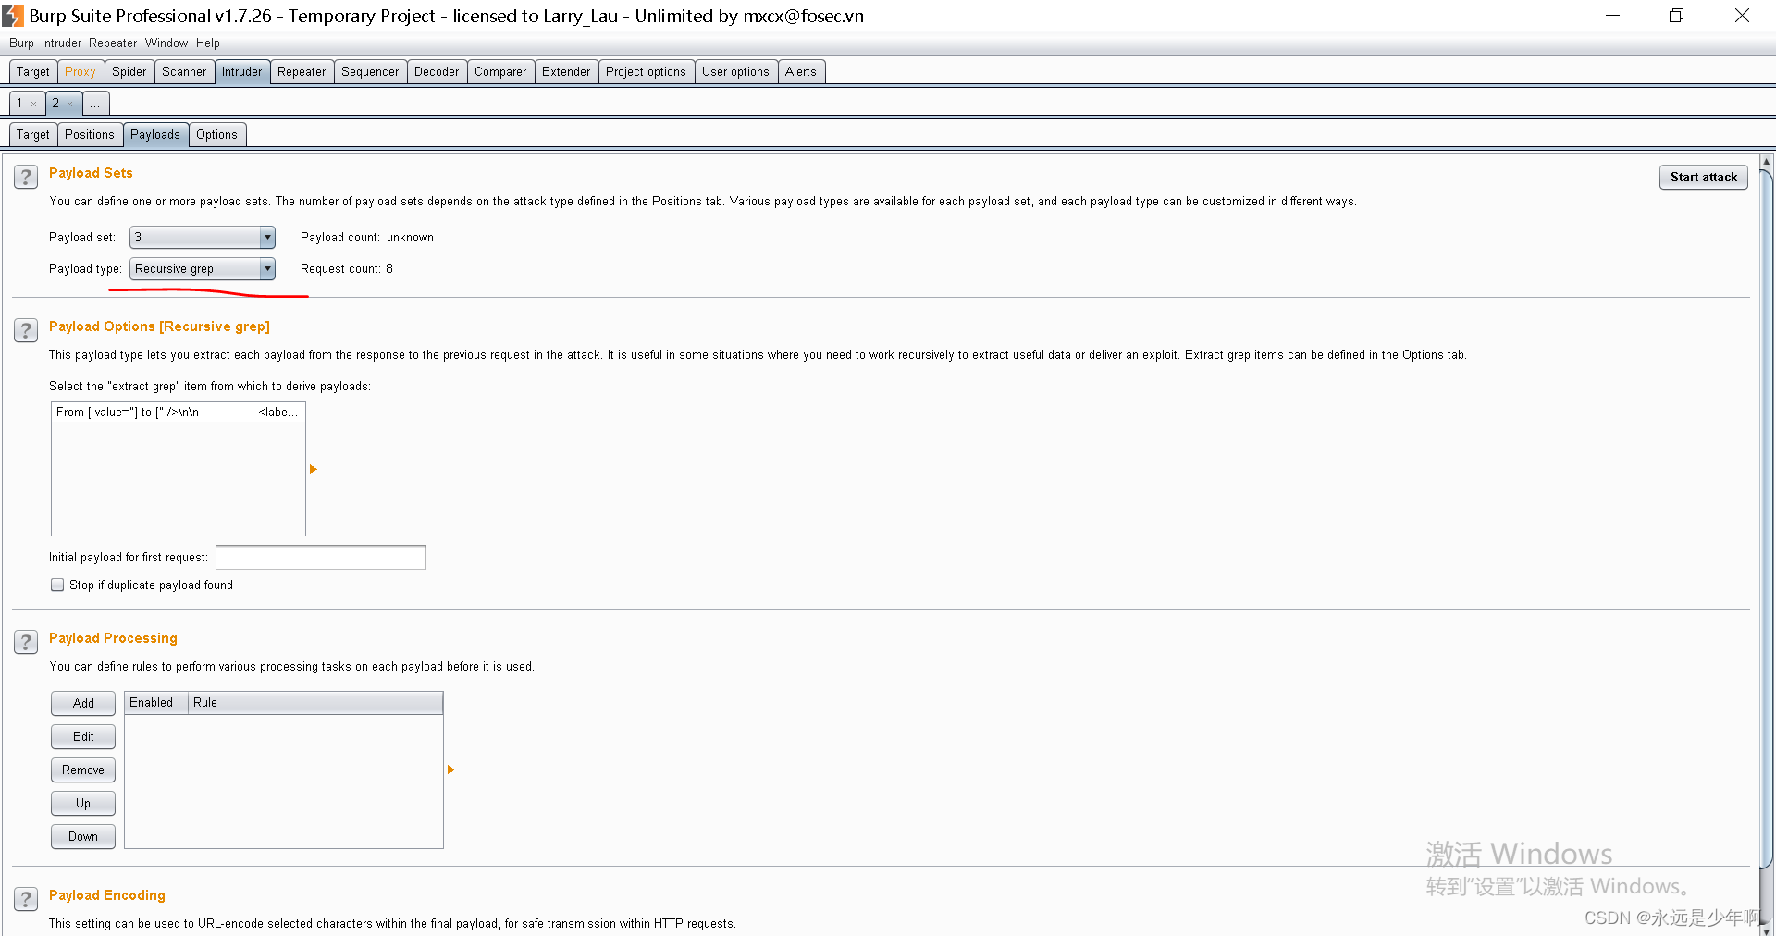Screen dimensions: 1776x936
Task: Switch to the Repeater tool tab
Action: (302, 72)
